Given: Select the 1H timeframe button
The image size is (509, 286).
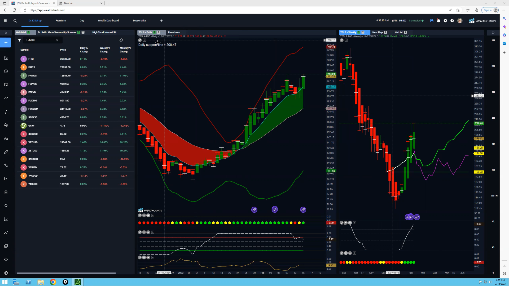Looking at the screenshot, I should point(493,92).
